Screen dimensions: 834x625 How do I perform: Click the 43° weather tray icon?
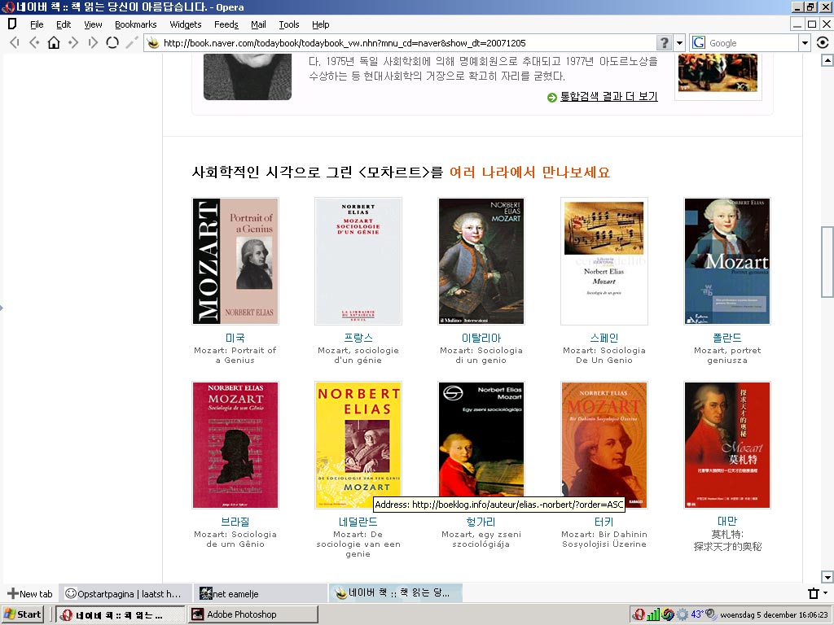pos(697,614)
